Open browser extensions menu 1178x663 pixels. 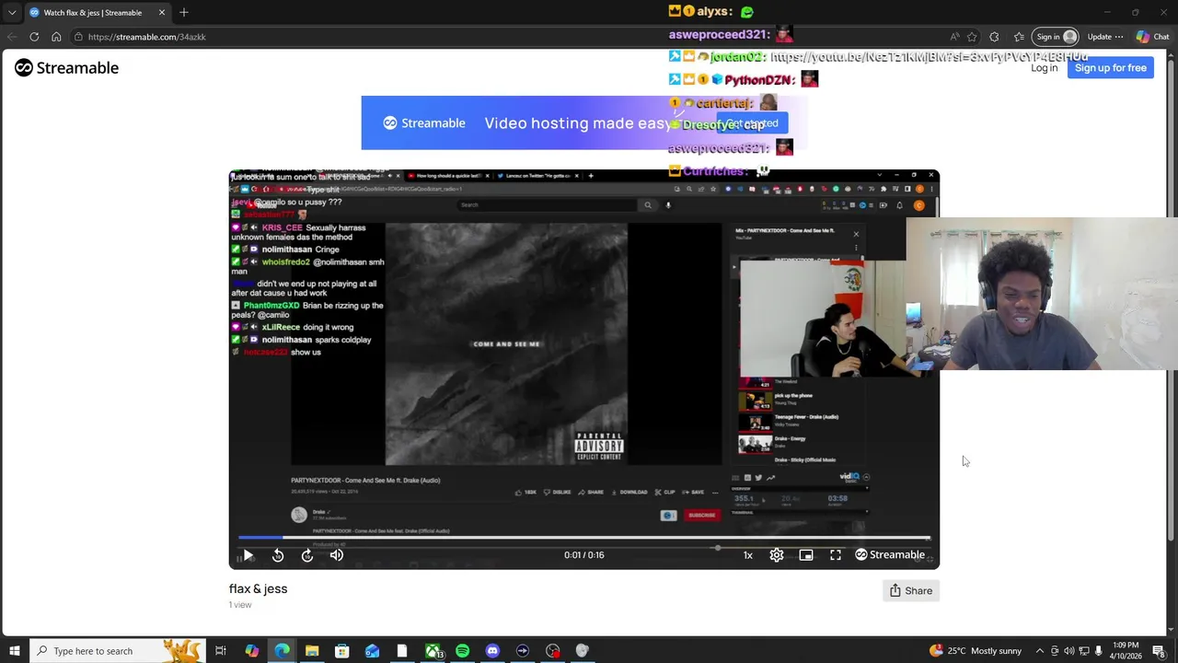coord(994,37)
